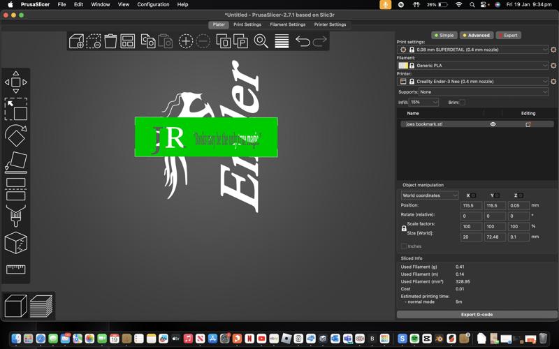This screenshot has height=349, width=559.
Task: Open the Help menu
Action: click(x=182, y=5)
